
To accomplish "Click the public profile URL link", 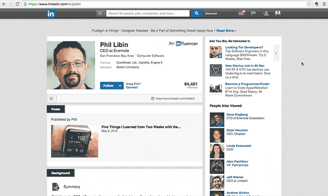I will (175, 98).
